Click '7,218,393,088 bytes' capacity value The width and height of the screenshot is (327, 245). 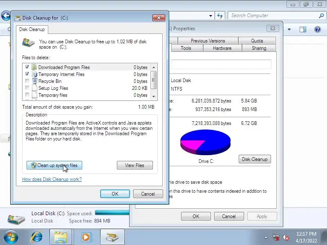[211, 123]
